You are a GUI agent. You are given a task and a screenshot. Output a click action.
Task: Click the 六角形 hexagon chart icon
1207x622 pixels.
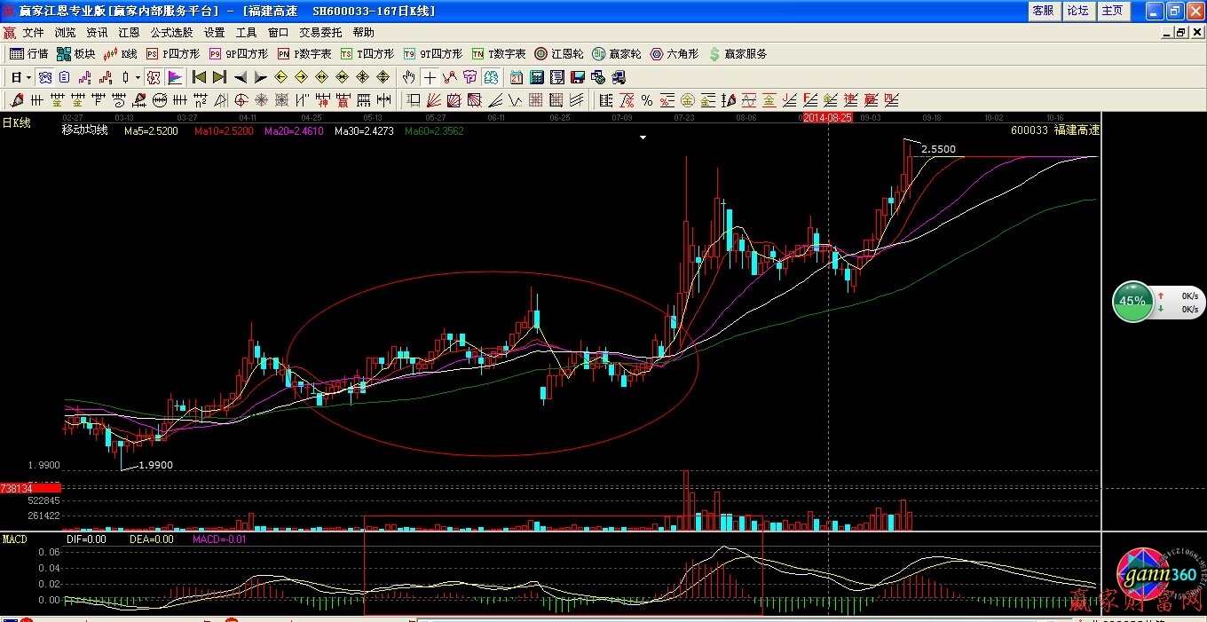[674, 54]
